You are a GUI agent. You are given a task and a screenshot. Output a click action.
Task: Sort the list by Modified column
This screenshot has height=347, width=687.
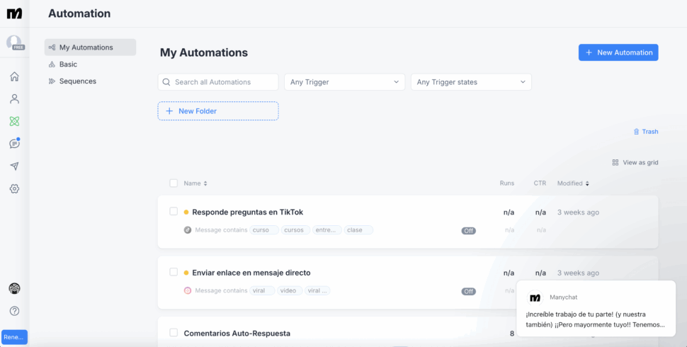572,183
